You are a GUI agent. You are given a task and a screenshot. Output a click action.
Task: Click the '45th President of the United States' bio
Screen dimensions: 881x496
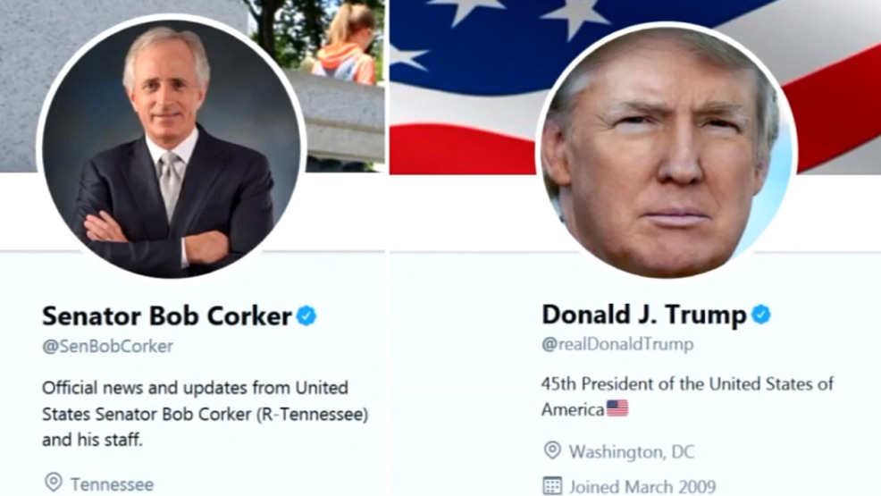click(687, 383)
